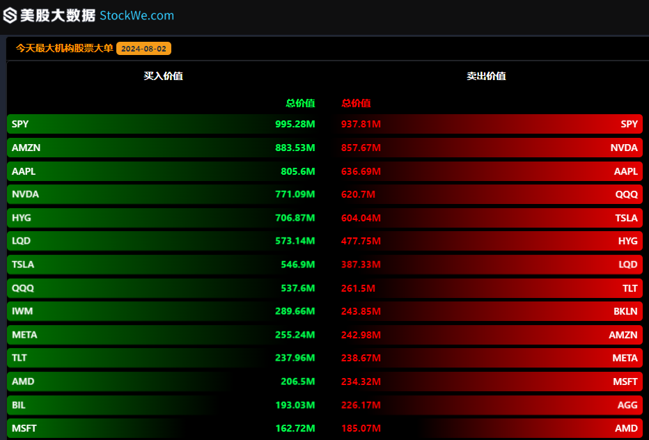Viewport: 649px width, 440px height.
Task: Click the 185.07M sell value
Action: coord(361,428)
